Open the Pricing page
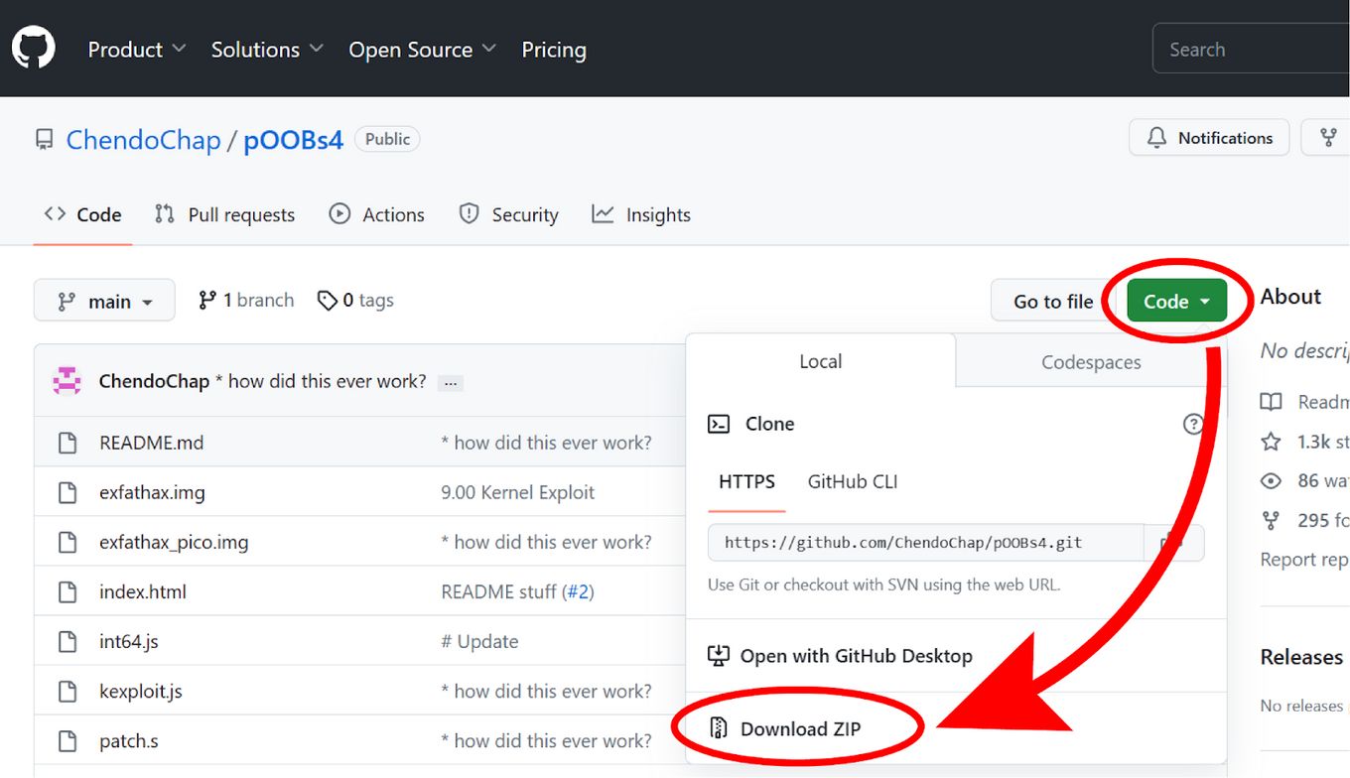This screenshot has width=1350, height=778. click(554, 50)
